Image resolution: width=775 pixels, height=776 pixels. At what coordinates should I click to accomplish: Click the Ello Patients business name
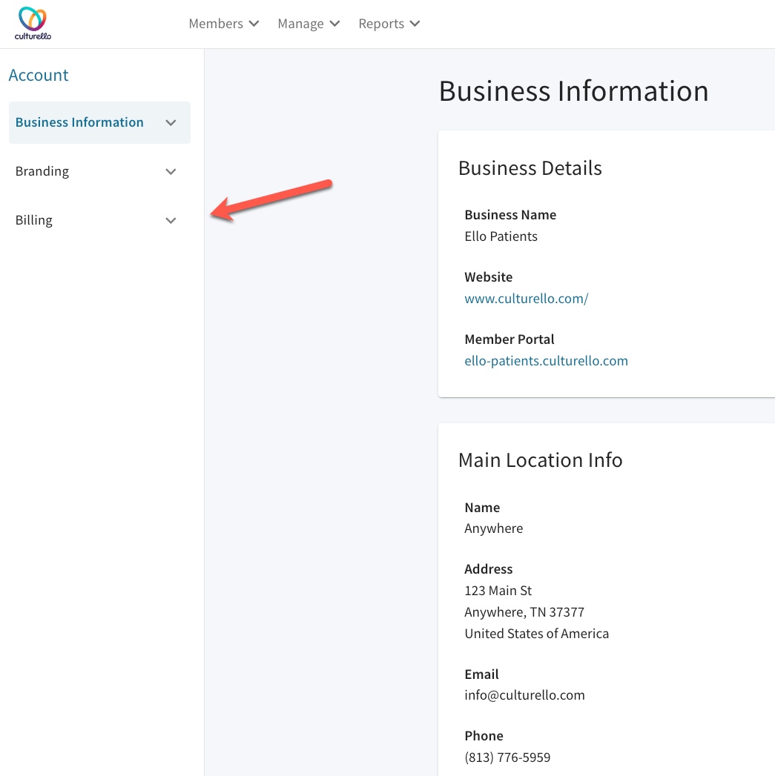tap(501, 236)
